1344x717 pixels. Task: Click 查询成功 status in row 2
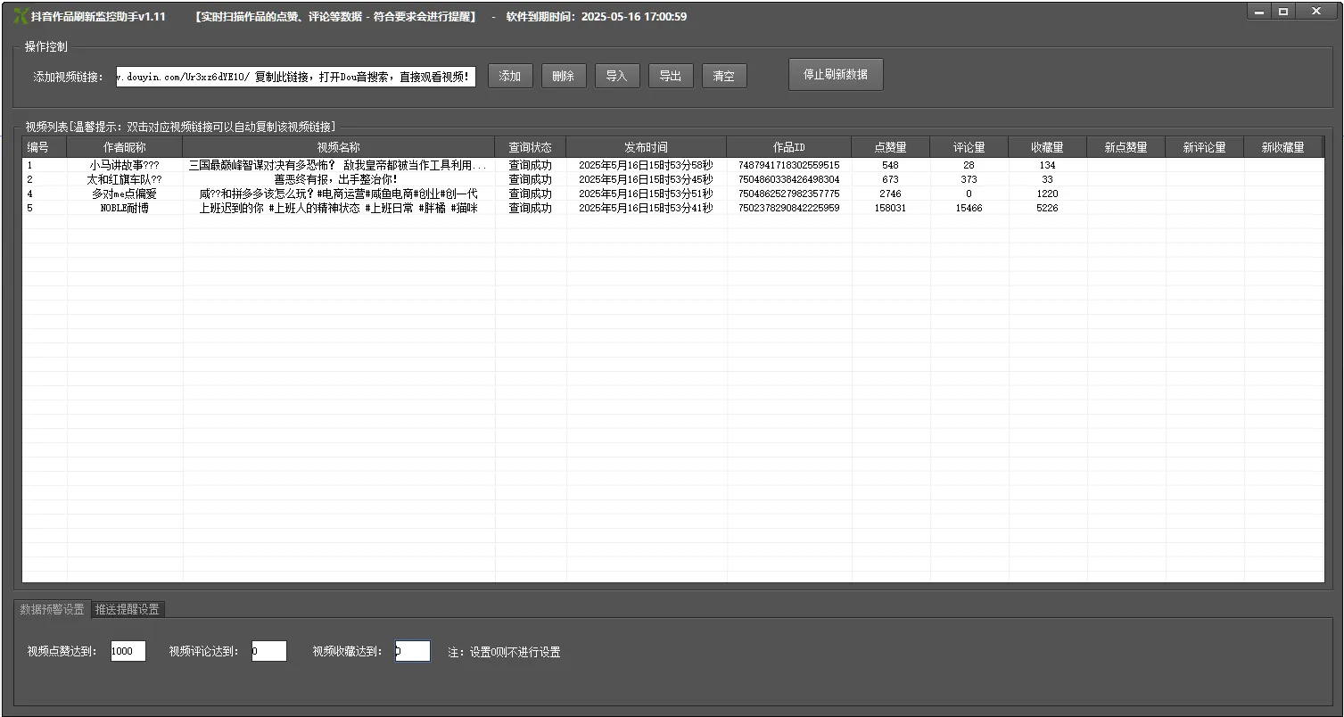[x=531, y=179]
